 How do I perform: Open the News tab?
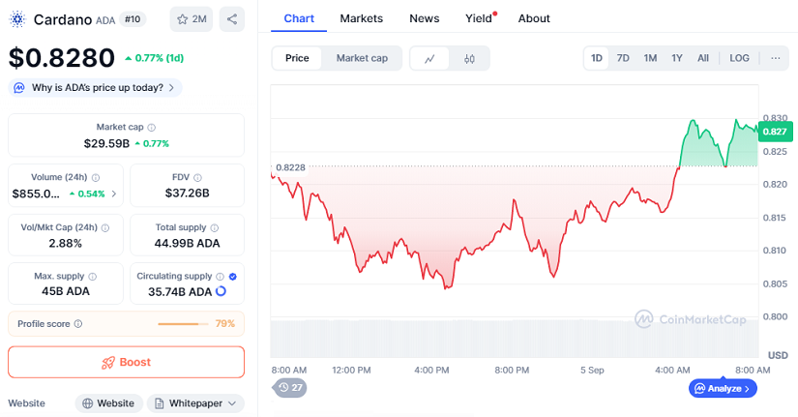point(424,18)
